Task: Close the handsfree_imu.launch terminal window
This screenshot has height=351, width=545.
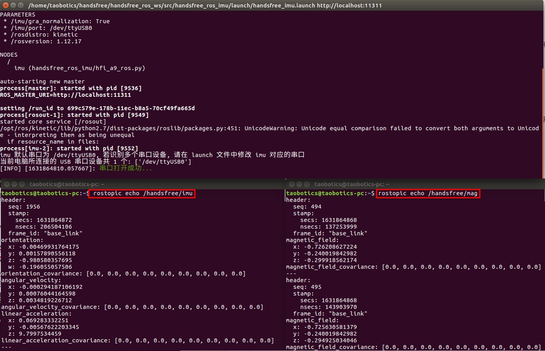Action: coord(6,5)
